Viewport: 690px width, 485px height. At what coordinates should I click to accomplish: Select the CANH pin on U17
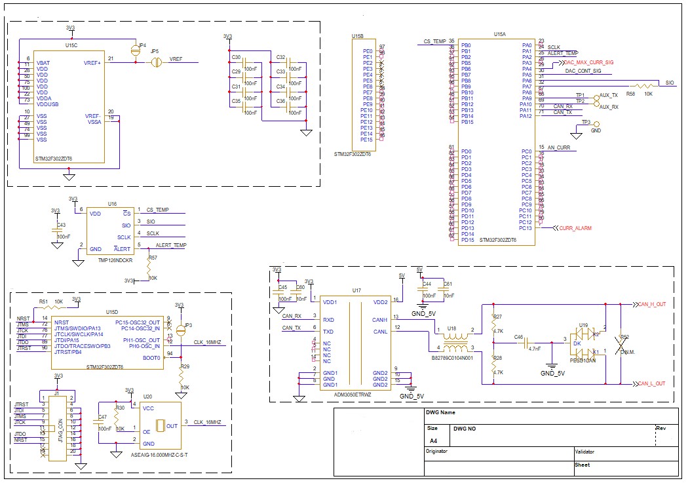coord(379,320)
